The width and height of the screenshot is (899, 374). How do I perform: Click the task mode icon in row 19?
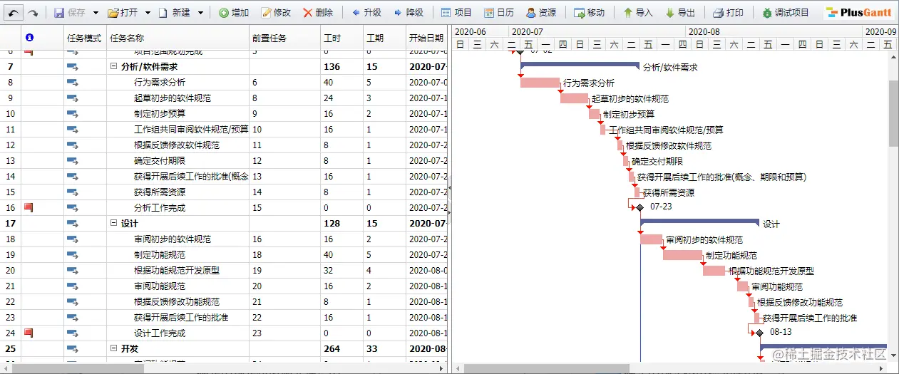73,254
